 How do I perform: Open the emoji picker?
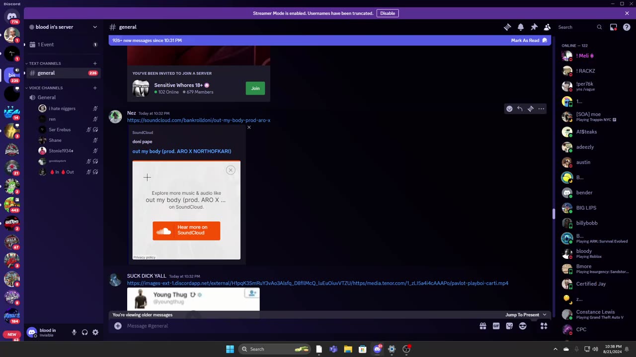pyautogui.click(x=523, y=326)
